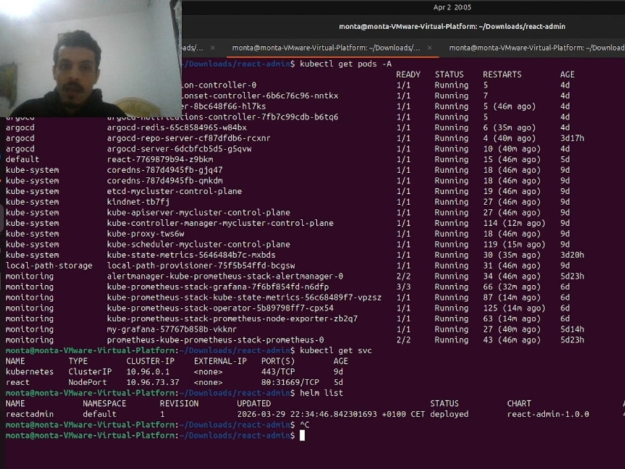Click the "kubectl get pods -A" command text
Screen dimensions: 625x469
pyautogui.click(x=346, y=64)
